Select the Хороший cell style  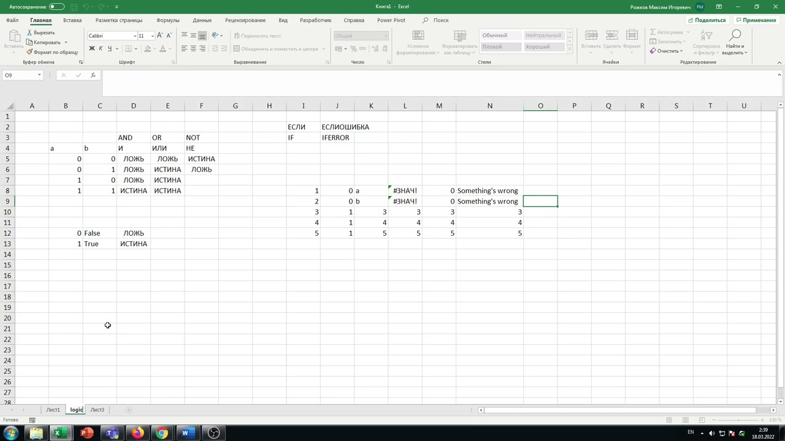tap(543, 47)
